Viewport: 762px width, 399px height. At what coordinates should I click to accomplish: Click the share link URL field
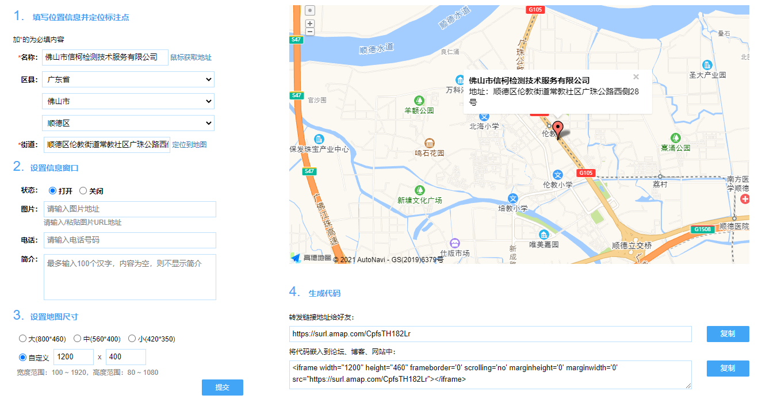491,334
